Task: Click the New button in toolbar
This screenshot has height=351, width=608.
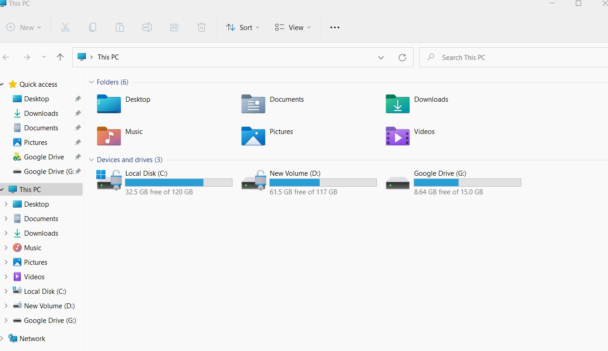Action: coord(24,28)
